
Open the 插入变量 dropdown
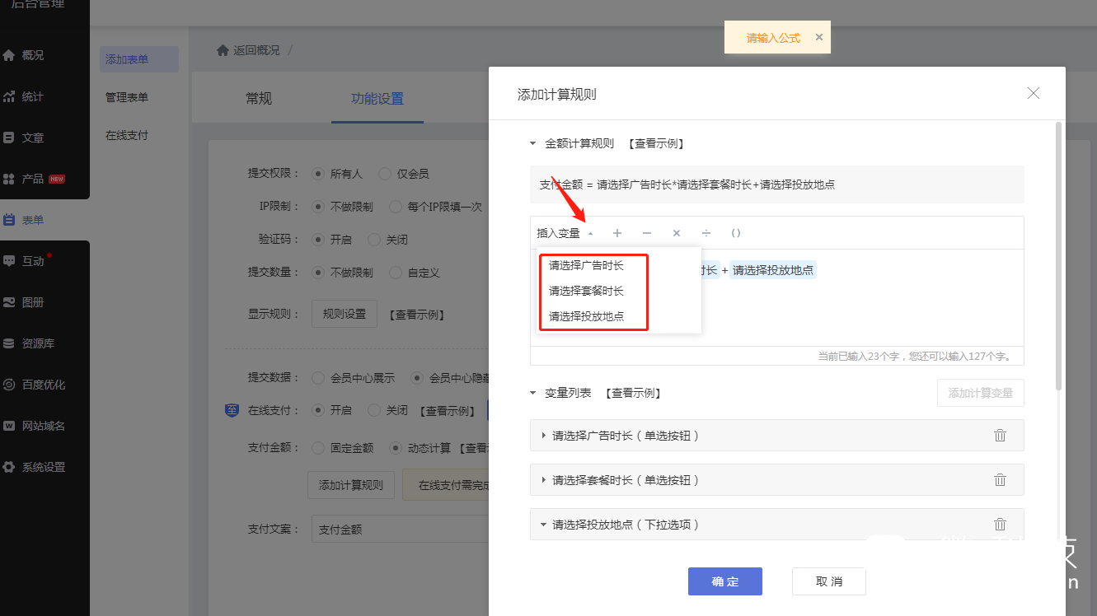(x=565, y=233)
